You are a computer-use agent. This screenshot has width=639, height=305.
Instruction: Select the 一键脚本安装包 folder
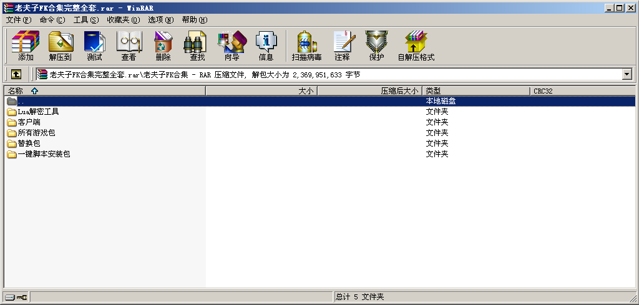[x=44, y=154]
